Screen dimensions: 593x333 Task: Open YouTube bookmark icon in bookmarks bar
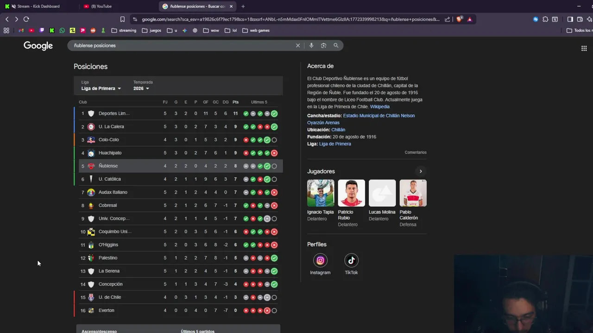(32, 31)
